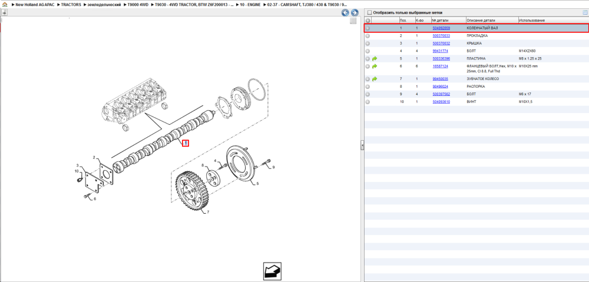Click callout 7 beside the gear wheel
The image size is (589, 282).
[x=208, y=212]
